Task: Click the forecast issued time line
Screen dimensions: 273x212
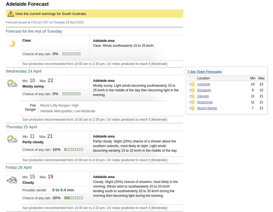Action: pyautogui.click(x=45, y=22)
